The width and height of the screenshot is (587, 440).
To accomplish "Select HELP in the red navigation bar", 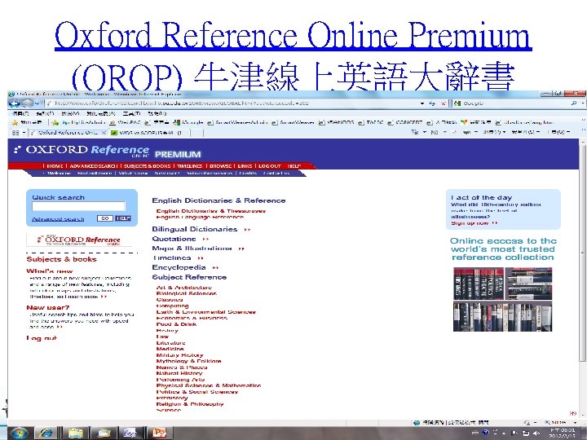I will pos(294,165).
